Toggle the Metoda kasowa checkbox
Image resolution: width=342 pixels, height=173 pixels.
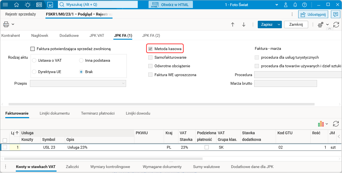(150, 49)
